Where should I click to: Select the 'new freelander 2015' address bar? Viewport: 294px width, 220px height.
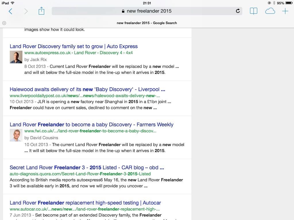pyautogui.click(x=147, y=11)
